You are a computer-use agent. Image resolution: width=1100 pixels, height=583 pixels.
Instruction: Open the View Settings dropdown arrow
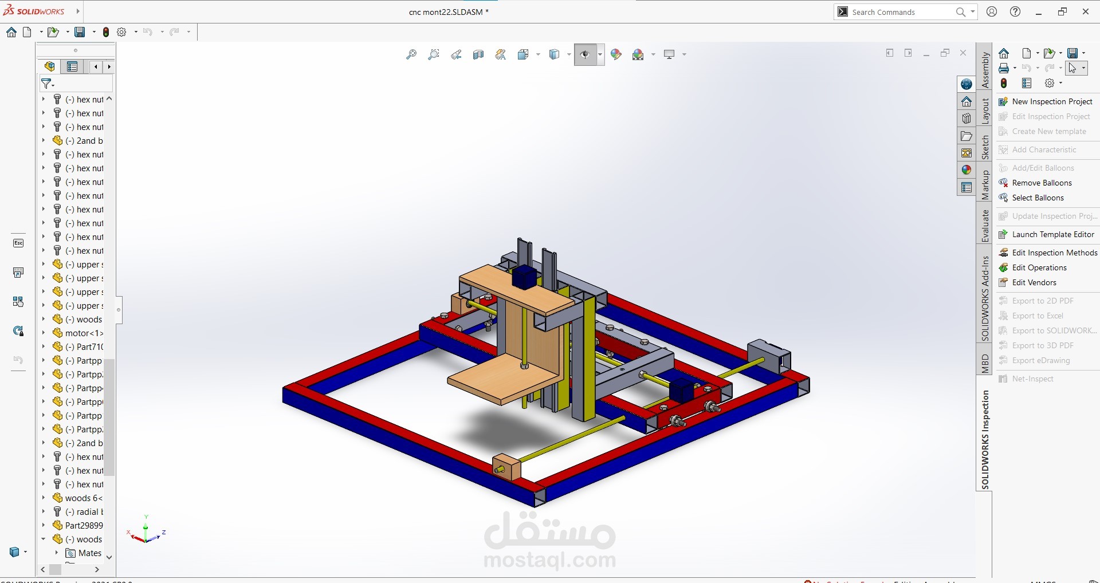[683, 54]
